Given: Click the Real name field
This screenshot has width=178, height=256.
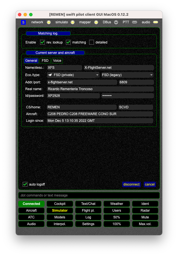Looking at the screenshot, I should [x=100, y=89].
